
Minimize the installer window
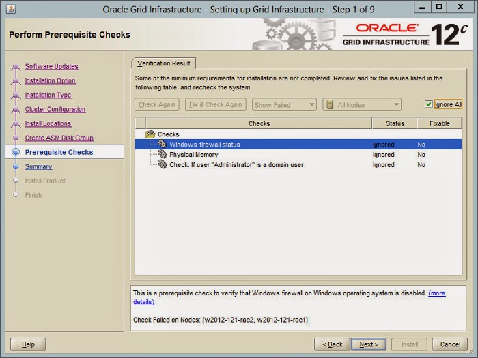click(x=422, y=7)
